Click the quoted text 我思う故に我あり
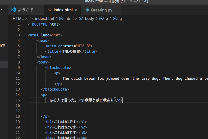 click(99, 100)
